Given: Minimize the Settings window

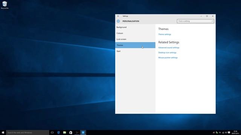Looking at the screenshot, I should coord(201,16).
